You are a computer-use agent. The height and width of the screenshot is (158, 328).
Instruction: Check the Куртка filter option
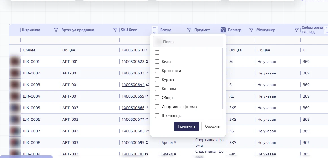coord(157,80)
